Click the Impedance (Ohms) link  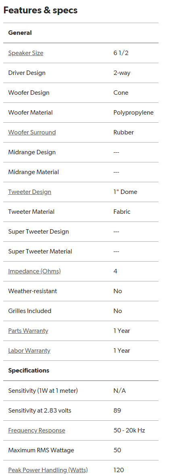[x=34, y=271]
